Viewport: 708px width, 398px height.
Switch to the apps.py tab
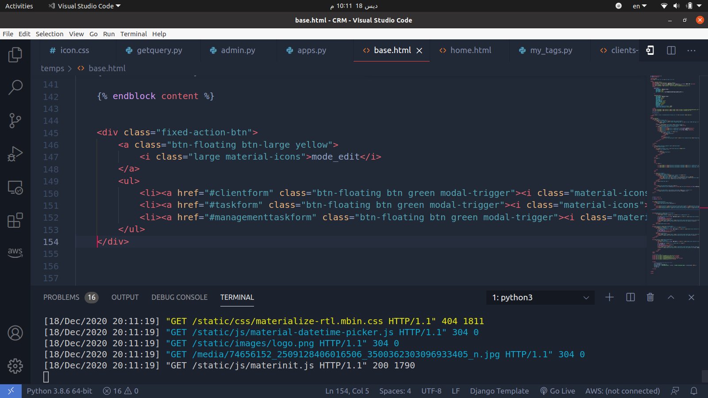[x=306, y=50]
